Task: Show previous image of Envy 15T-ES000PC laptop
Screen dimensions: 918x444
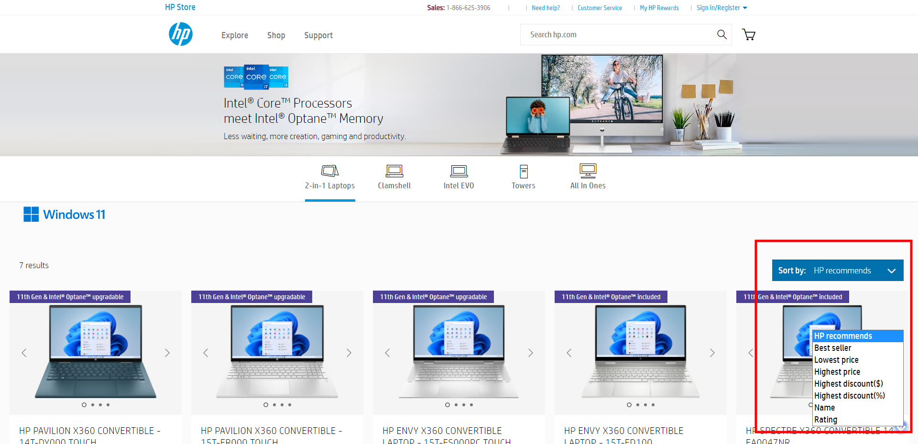Action: pyautogui.click(x=387, y=353)
